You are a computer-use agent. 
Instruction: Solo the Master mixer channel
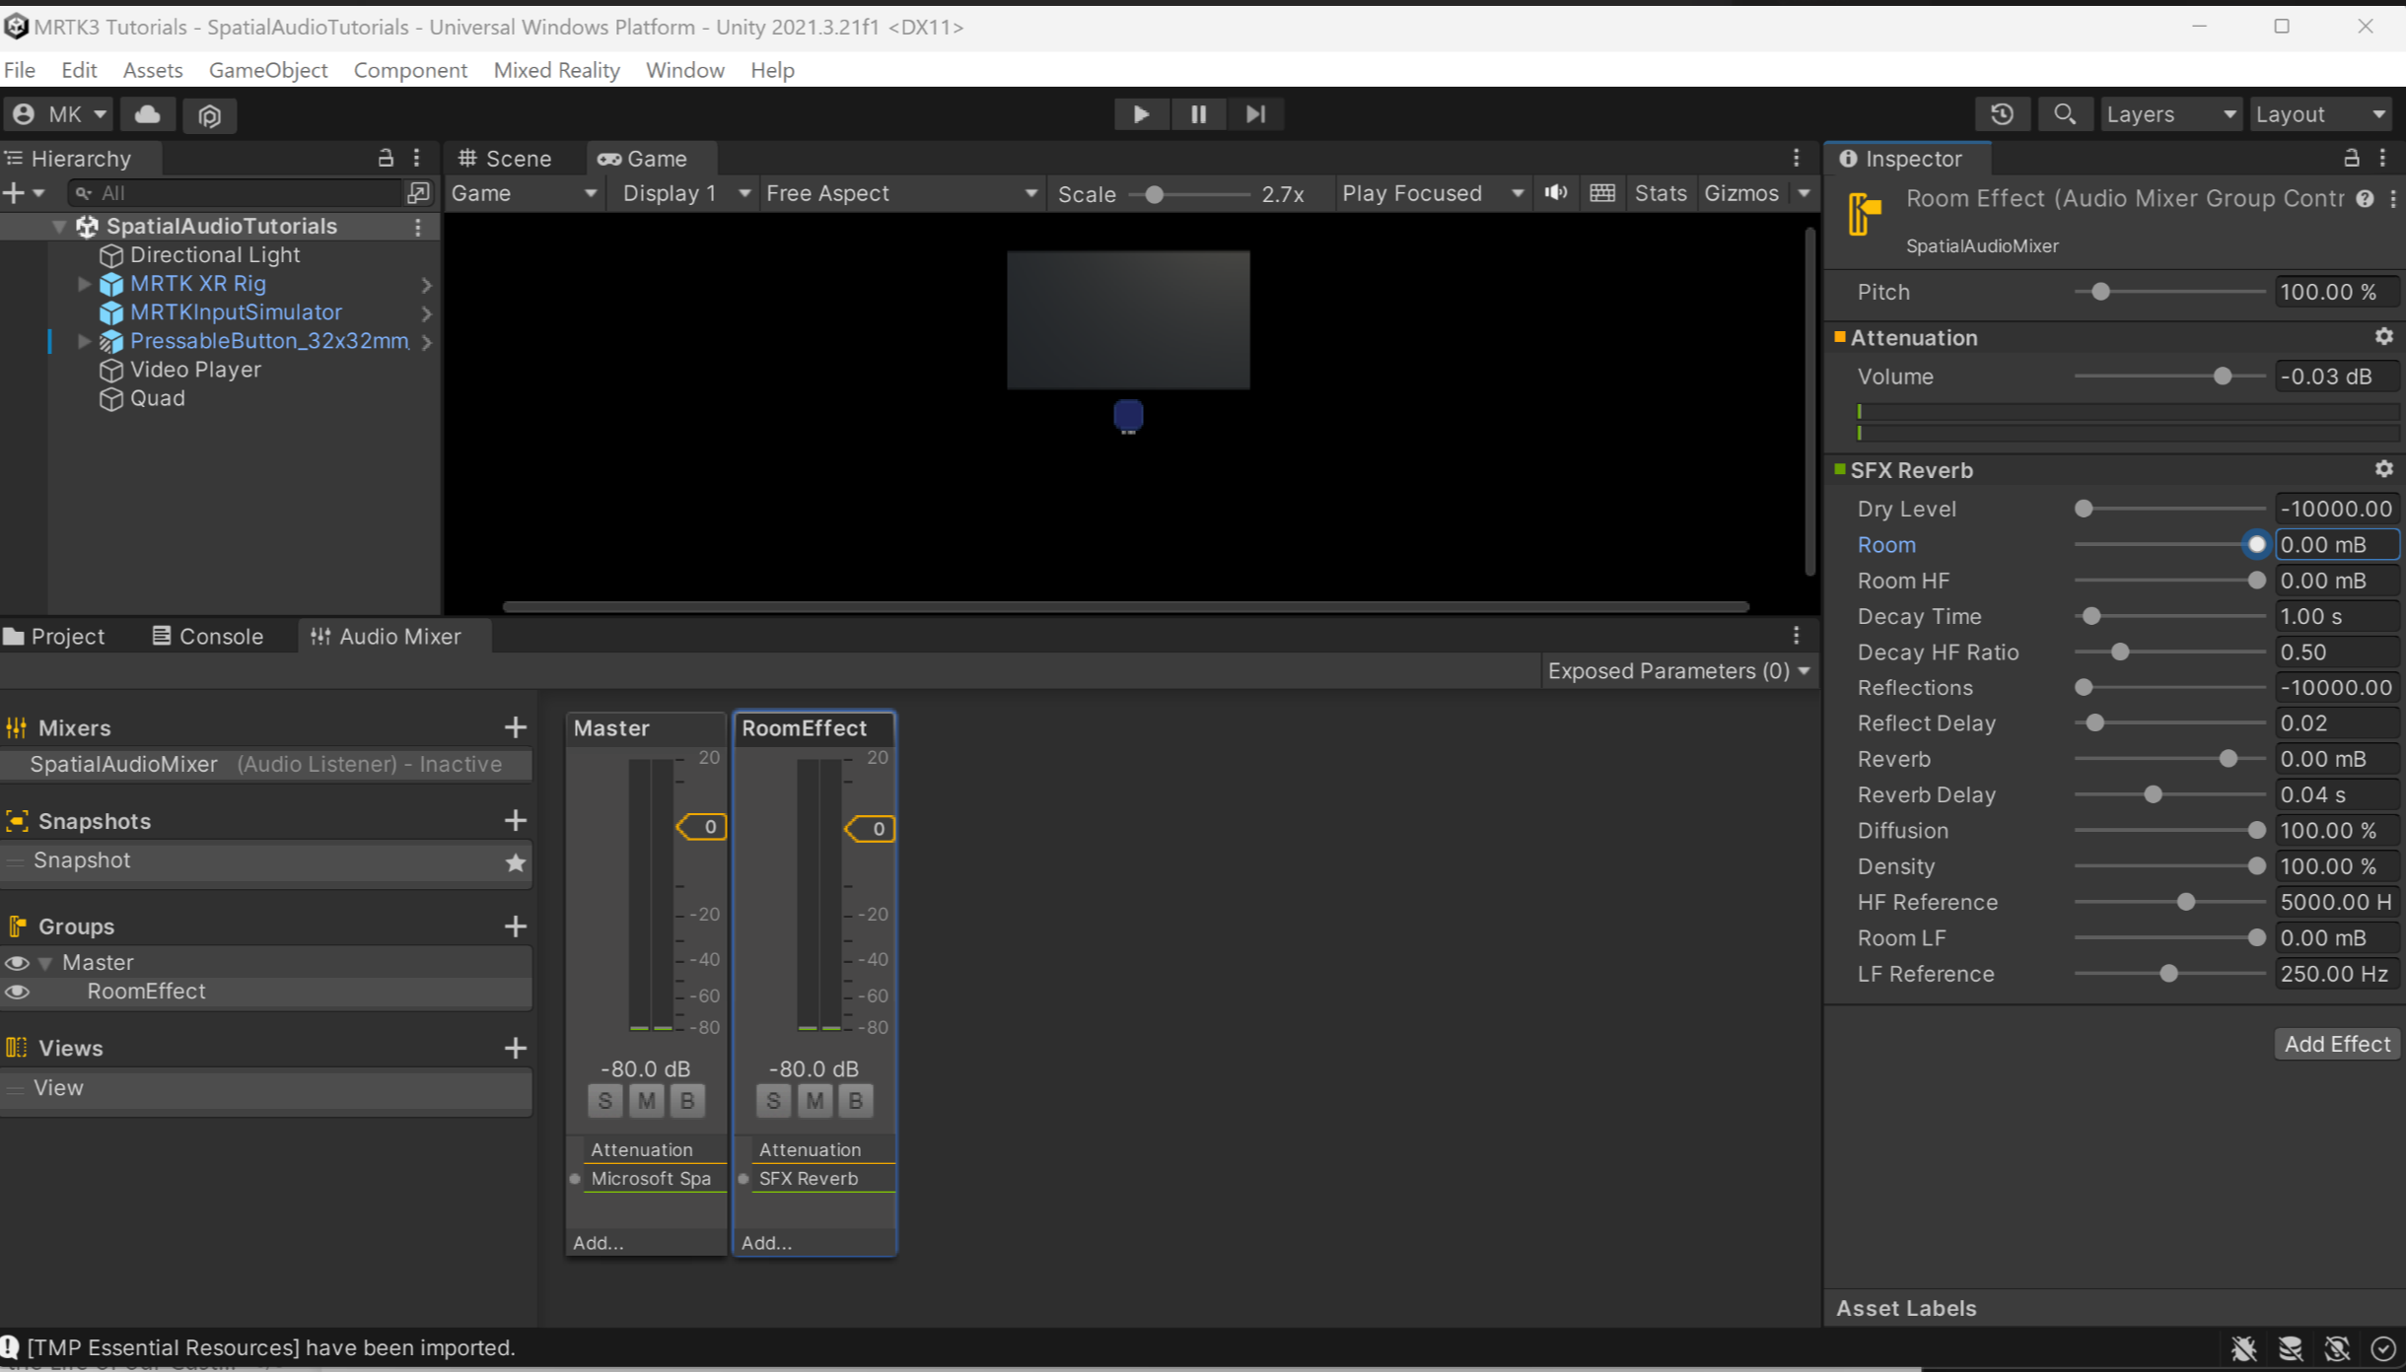coord(604,1100)
